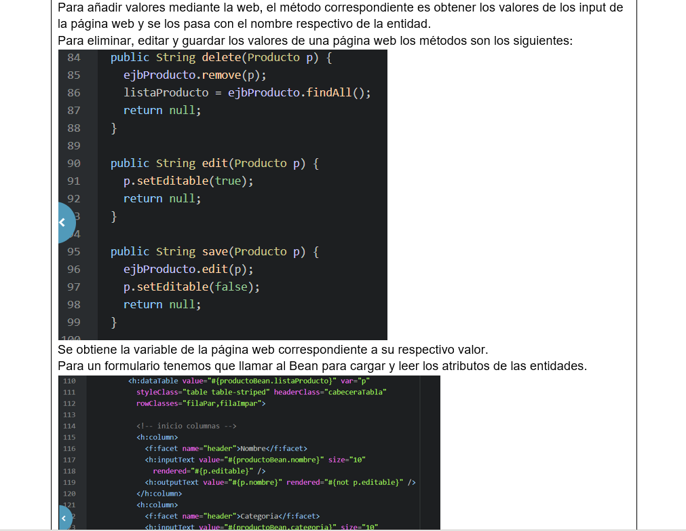Click line number 100 at the snippet bottom

(x=73, y=337)
